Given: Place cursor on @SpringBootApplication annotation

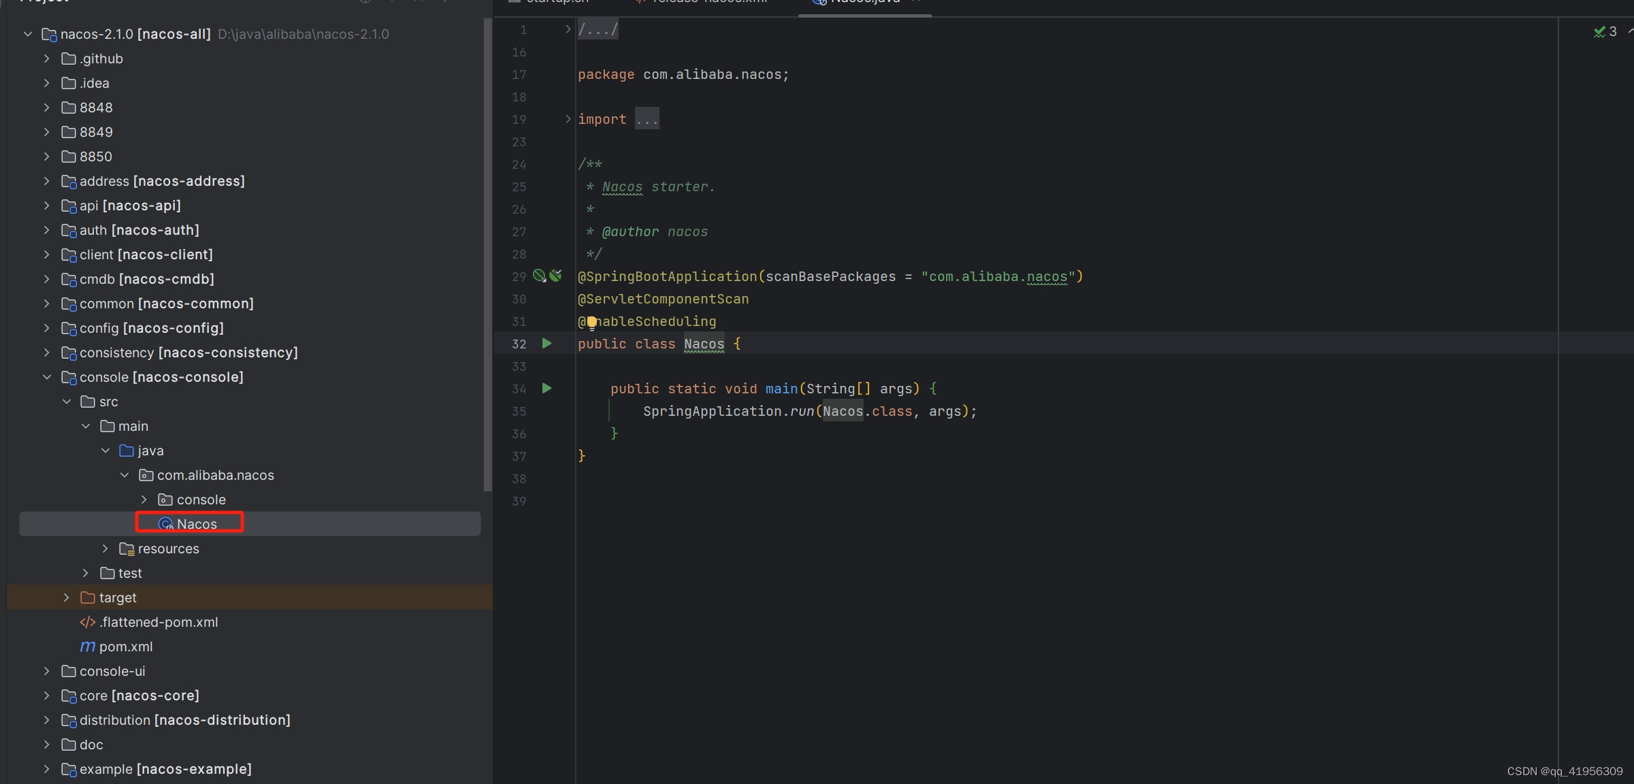Looking at the screenshot, I should 667,276.
